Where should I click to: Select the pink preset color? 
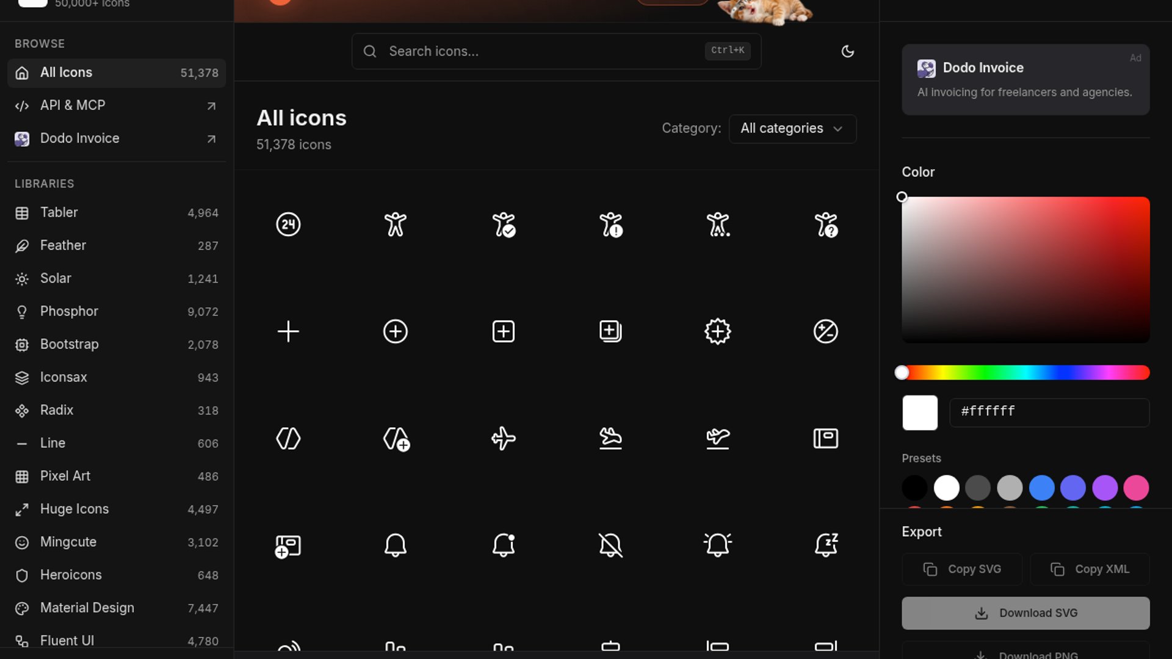pos(1137,488)
